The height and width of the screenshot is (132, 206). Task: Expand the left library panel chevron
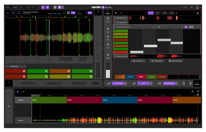(x=14, y=106)
